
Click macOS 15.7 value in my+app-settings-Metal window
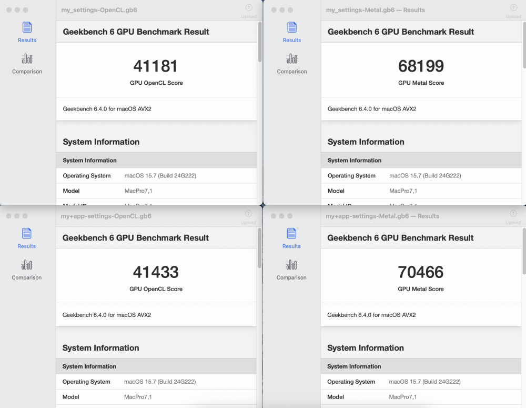424,382
